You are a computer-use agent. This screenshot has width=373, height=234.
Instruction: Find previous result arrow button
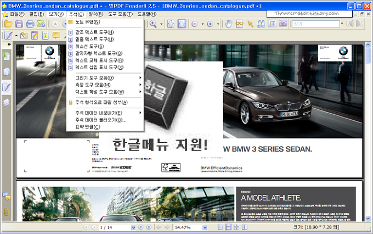[350, 24]
